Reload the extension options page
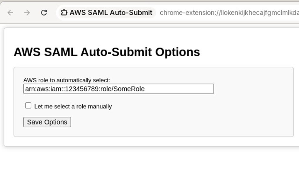Screen dimensions: 299x187 point(44,13)
